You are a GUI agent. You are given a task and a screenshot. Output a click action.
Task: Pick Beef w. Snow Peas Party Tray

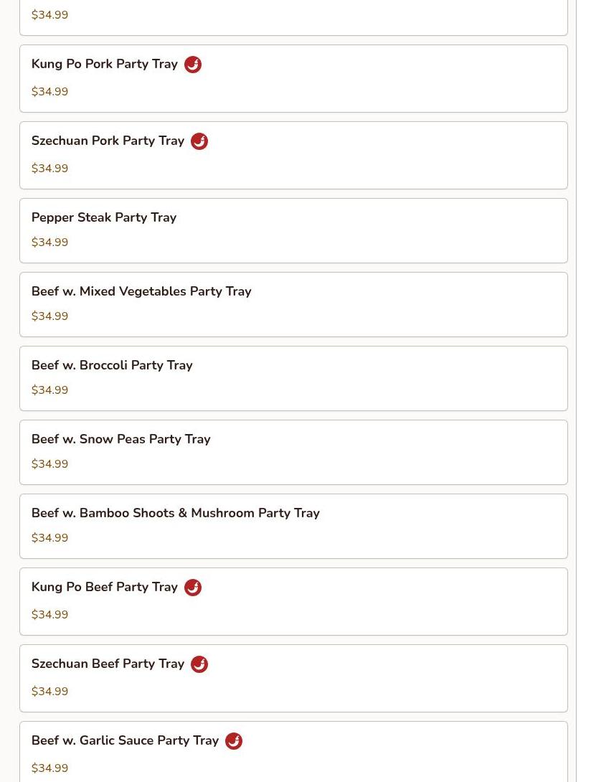(121, 439)
